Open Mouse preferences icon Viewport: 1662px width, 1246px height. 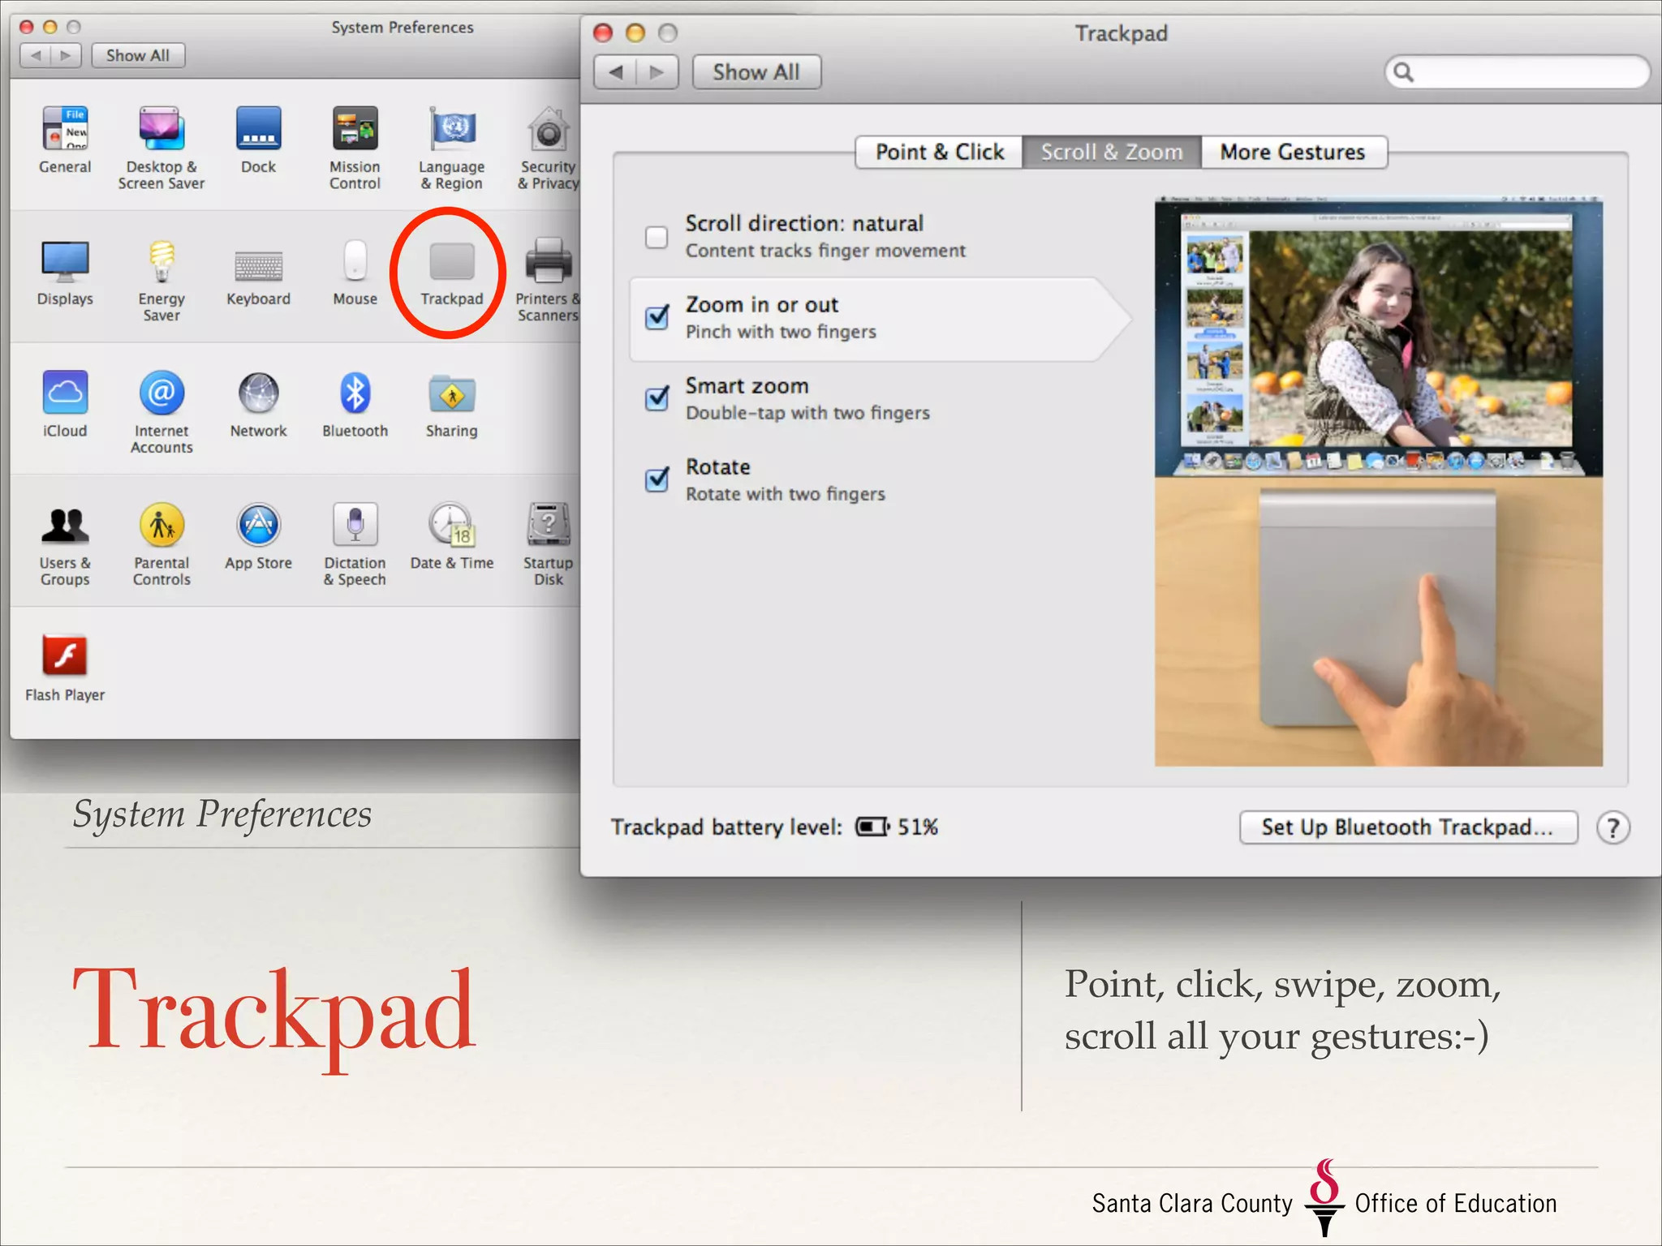355,260
